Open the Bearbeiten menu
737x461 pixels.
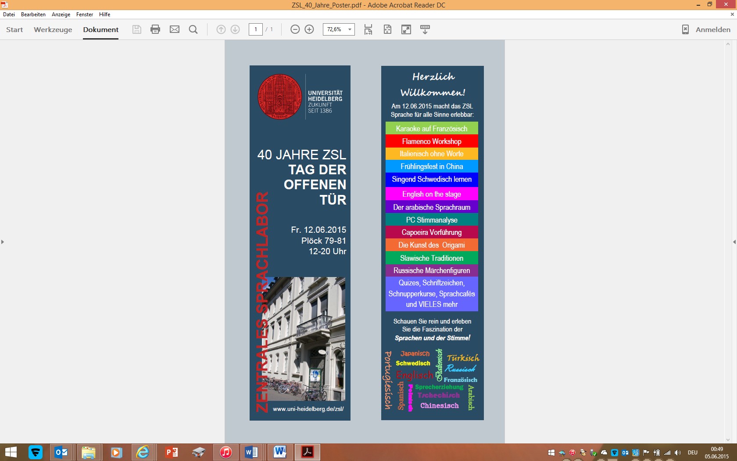[33, 14]
